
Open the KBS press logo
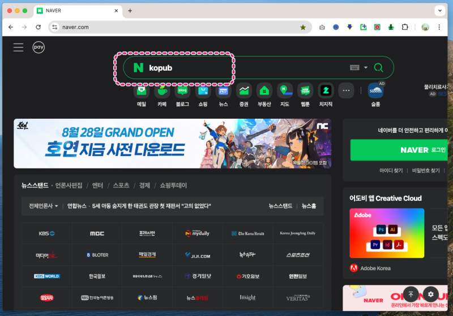47,233
